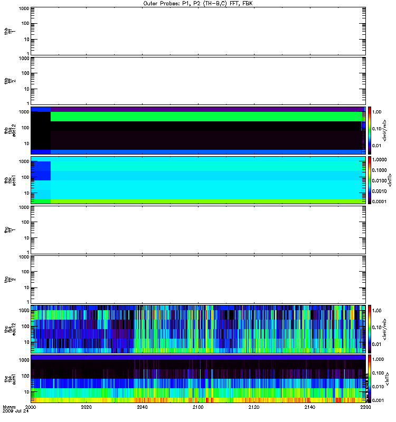Image resolution: width=396 pixels, height=422 pixels.
Task: Click the 'thc fft 2' y-axis title
Action: pyautogui.click(x=10, y=280)
